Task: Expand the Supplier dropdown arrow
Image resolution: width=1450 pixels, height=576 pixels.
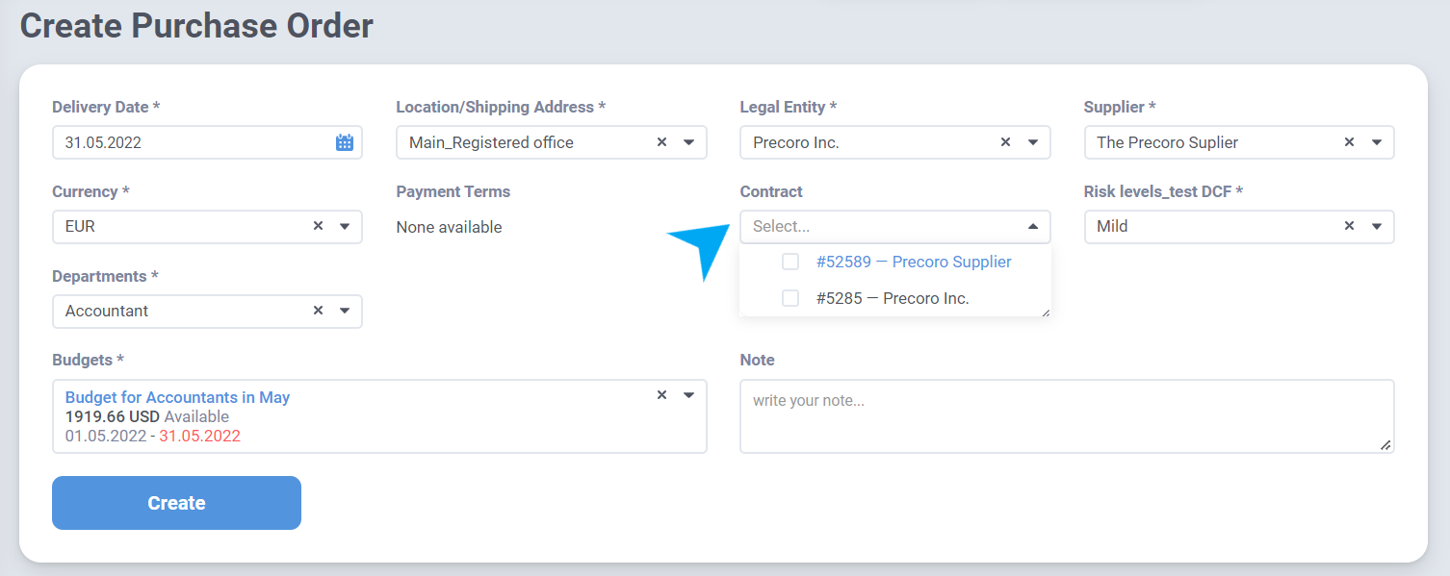Action: click(1377, 142)
